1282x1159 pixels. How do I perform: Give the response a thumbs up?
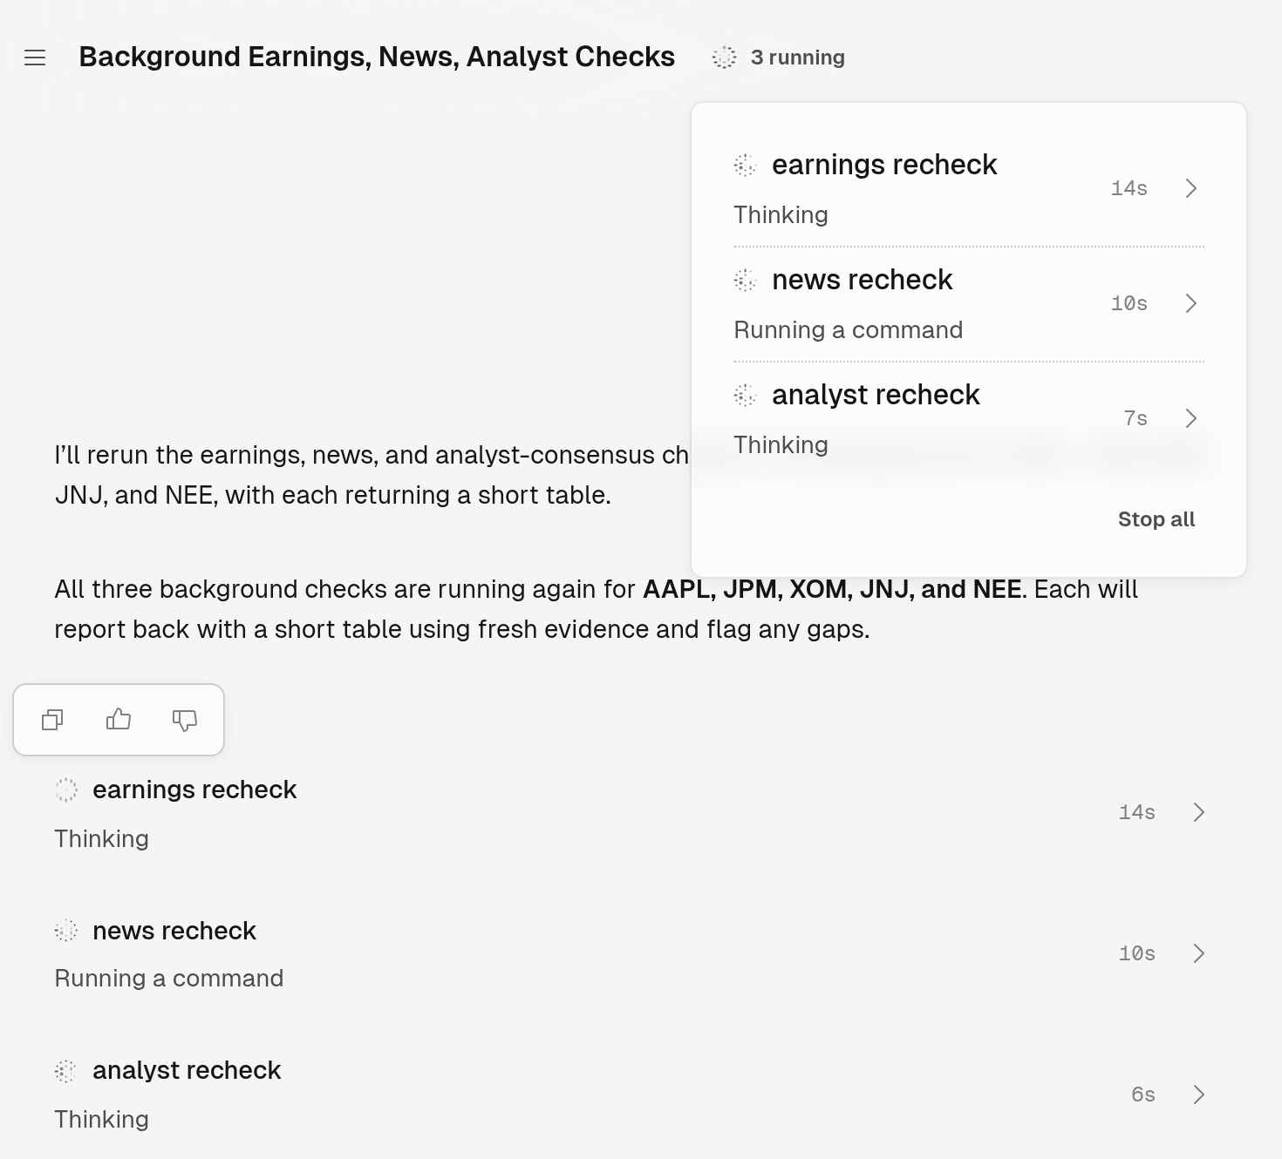119,720
